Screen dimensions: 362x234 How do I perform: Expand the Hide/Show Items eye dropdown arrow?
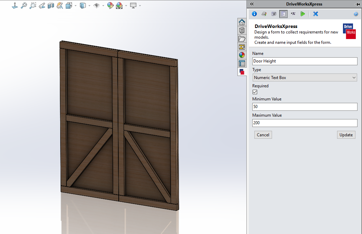click(x=103, y=6)
